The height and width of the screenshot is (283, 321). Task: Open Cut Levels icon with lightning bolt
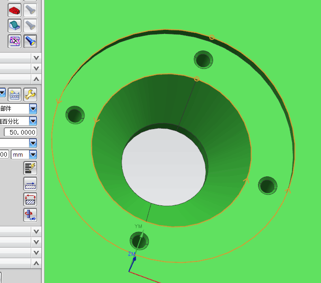click(x=30, y=168)
